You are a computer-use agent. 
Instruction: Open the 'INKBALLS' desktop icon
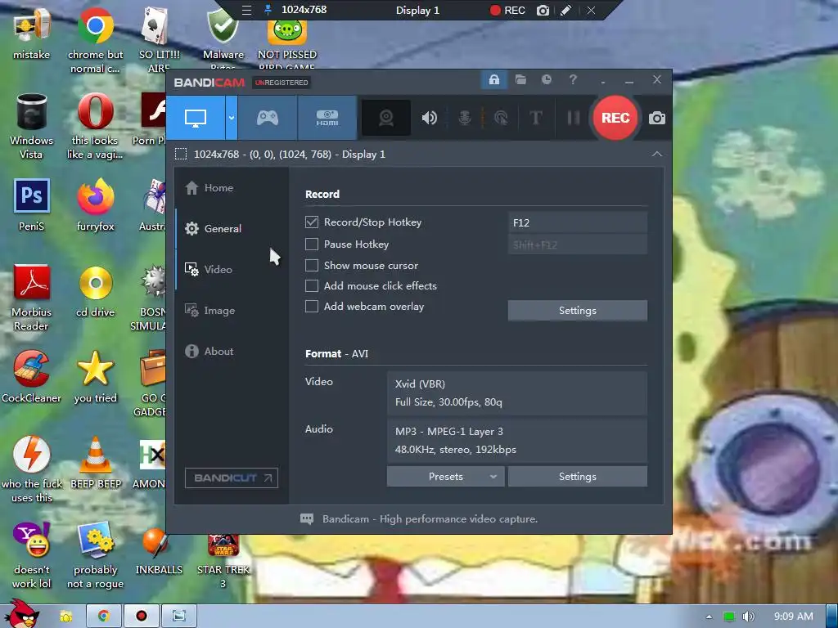[159, 551]
